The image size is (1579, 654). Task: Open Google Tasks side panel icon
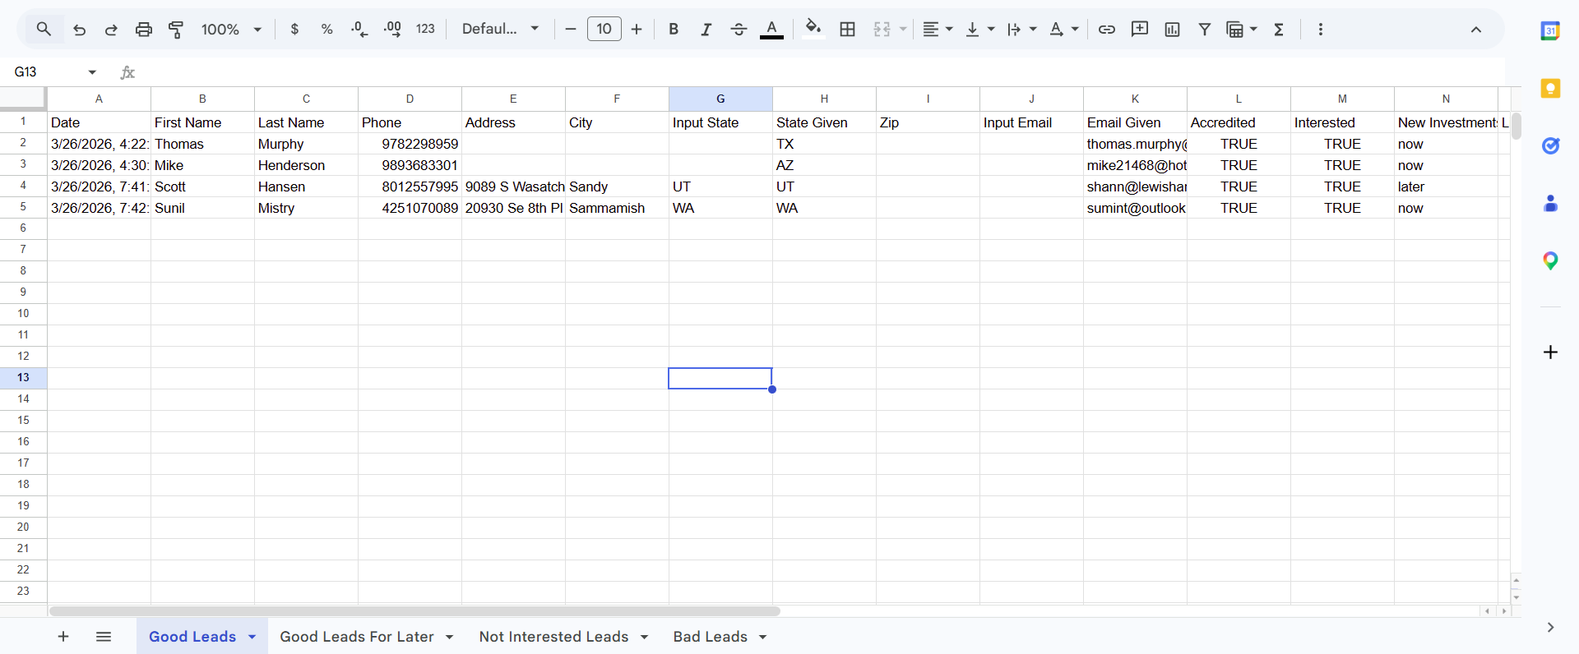coord(1550,146)
